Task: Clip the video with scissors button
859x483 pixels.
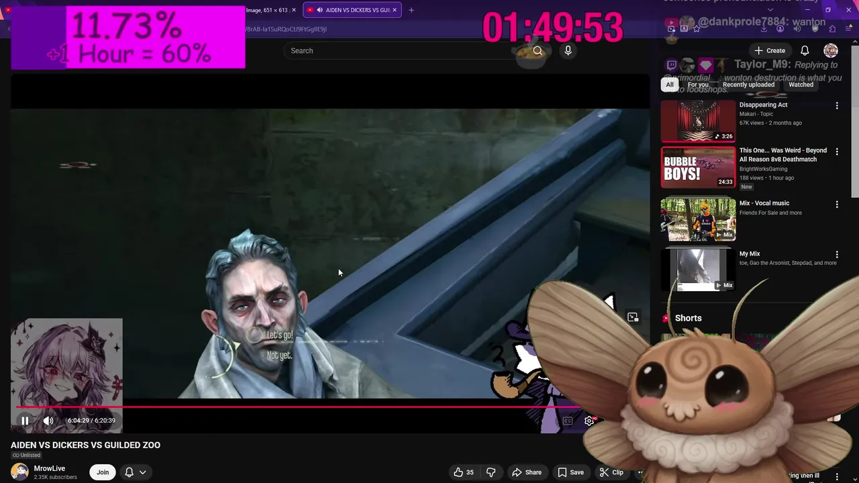Action: click(x=611, y=472)
